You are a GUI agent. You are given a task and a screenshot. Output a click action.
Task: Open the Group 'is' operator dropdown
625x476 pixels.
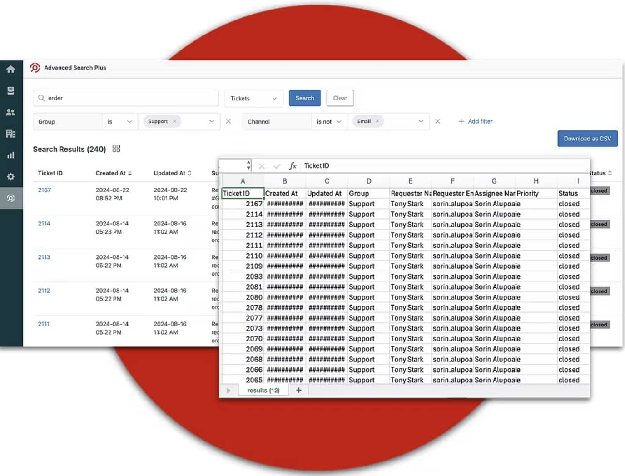pyautogui.click(x=120, y=122)
